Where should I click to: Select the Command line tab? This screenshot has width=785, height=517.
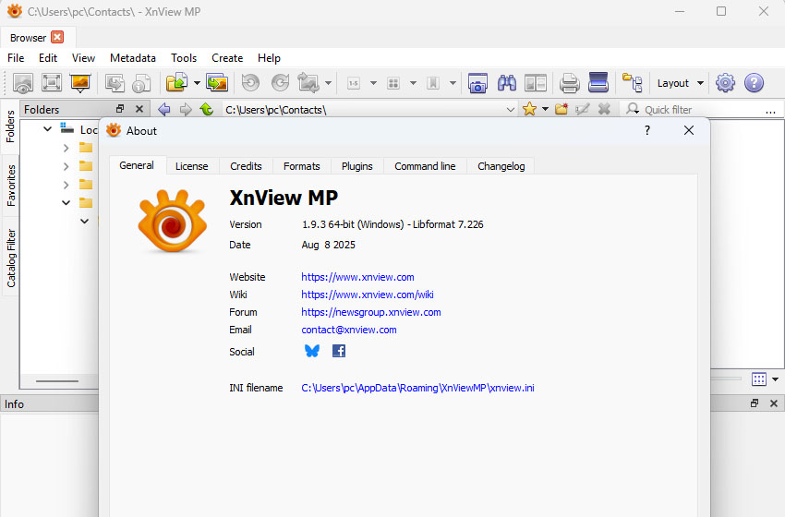(425, 166)
